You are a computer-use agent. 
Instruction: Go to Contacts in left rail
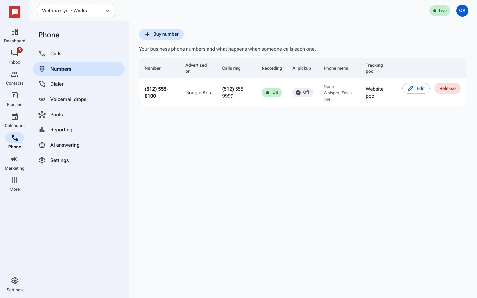click(x=15, y=78)
